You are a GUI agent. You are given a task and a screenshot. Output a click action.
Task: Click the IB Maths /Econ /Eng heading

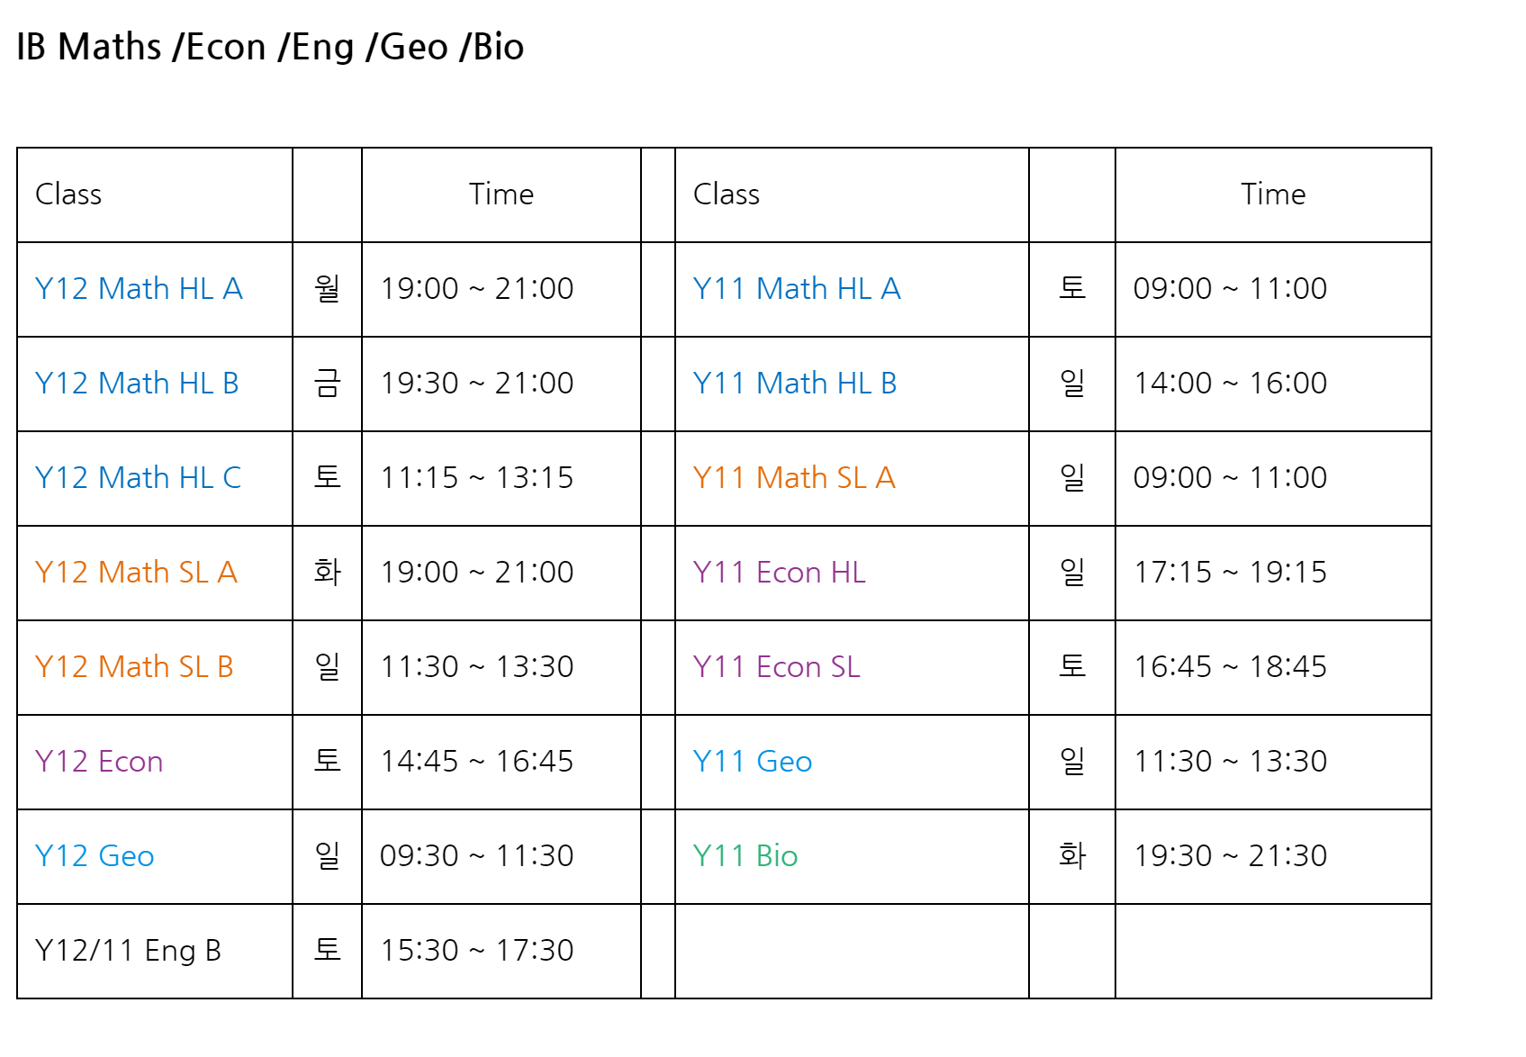tap(270, 47)
